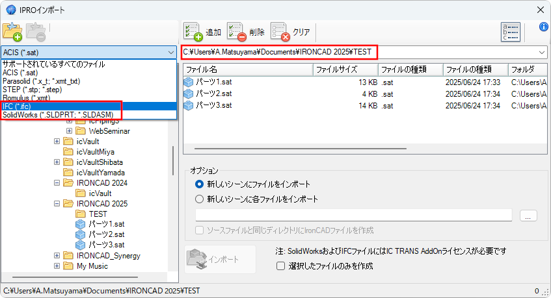The height and width of the screenshot is (298, 551).
Task: Open the ACIS (*.sat) file type dropdown
Action: (x=88, y=53)
